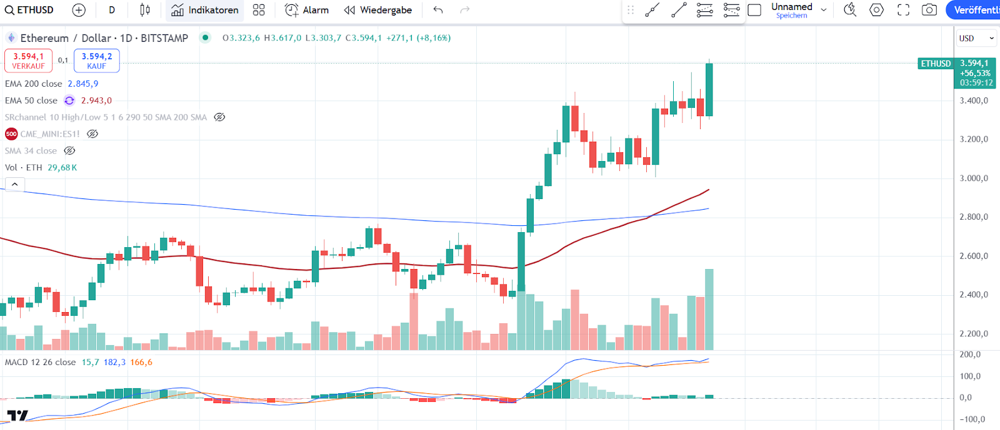Click Speichern under Unnamed layout
Viewport: 1000px width, 430px height.
click(791, 16)
